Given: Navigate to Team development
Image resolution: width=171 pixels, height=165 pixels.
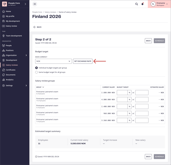Looking at the screenshot, I should click(x=14, y=36).
